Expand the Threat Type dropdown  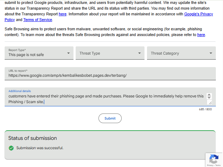(110, 53)
